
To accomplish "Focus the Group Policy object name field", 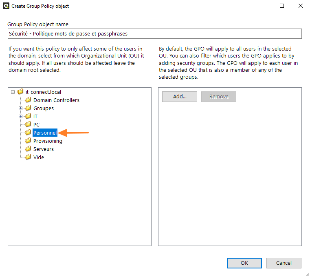I will (x=154, y=34).
